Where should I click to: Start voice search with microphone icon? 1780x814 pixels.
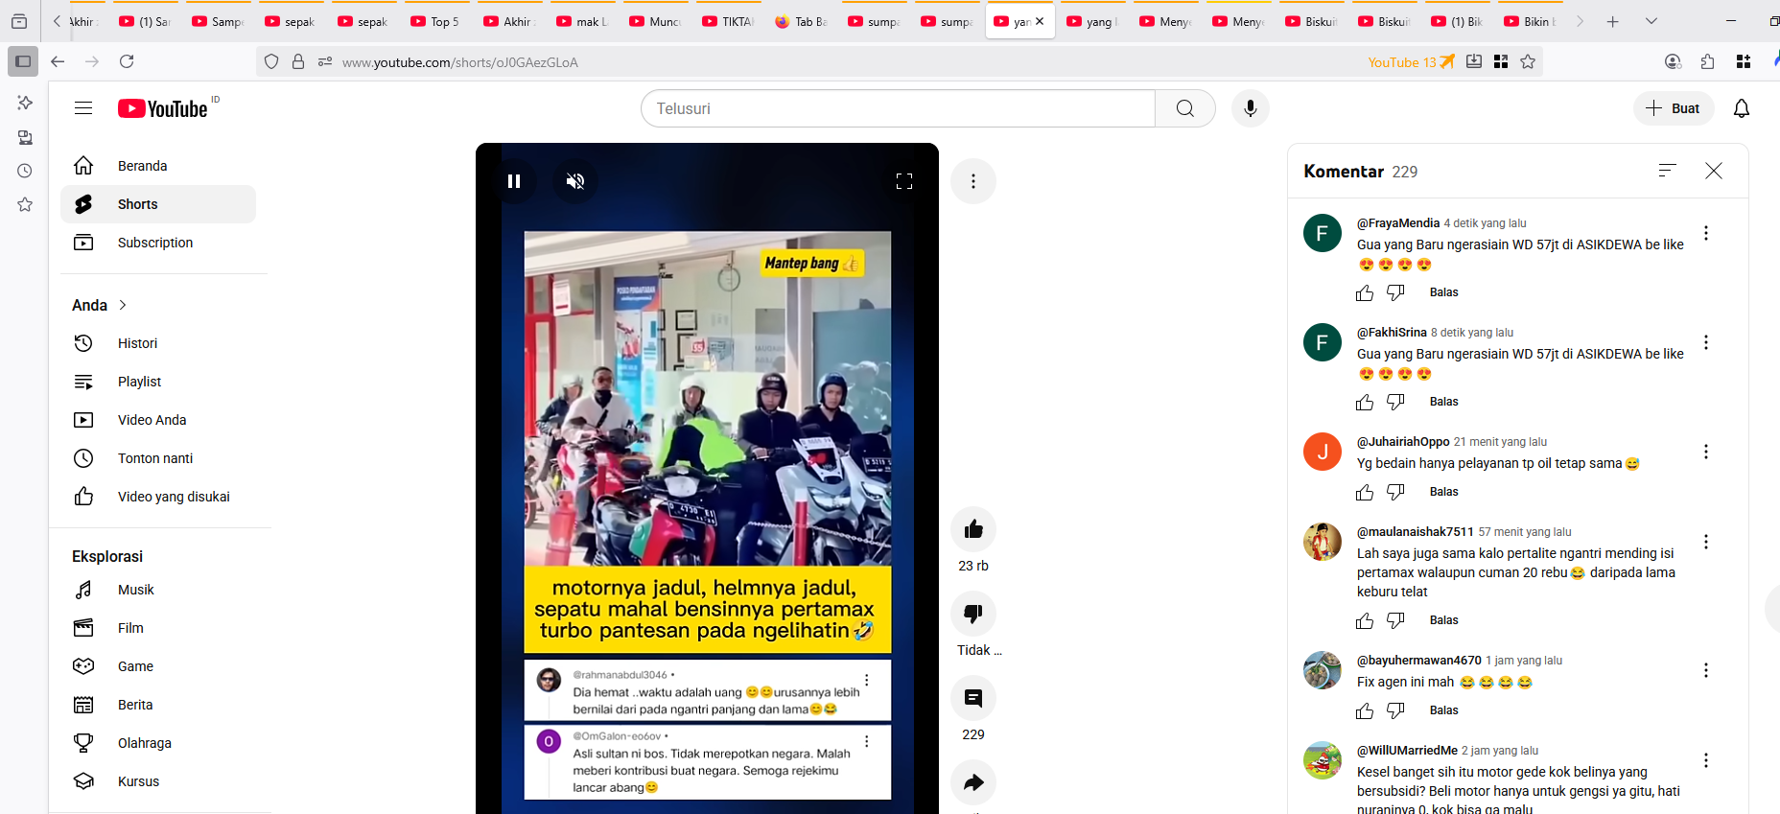pyautogui.click(x=1251, y=108)
